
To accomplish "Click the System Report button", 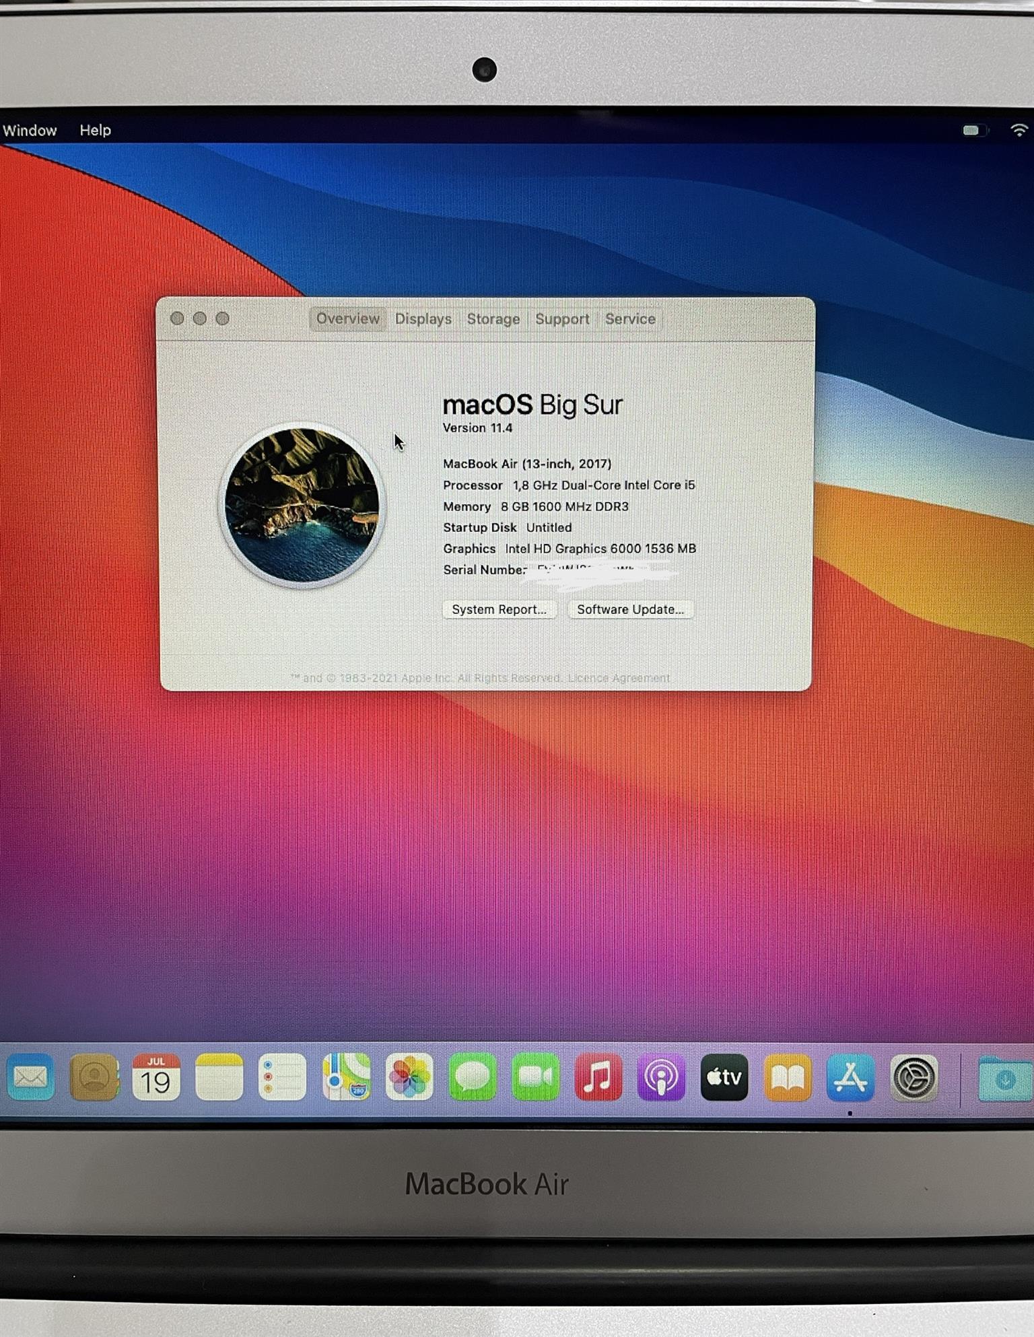I will tap(499, 609).
